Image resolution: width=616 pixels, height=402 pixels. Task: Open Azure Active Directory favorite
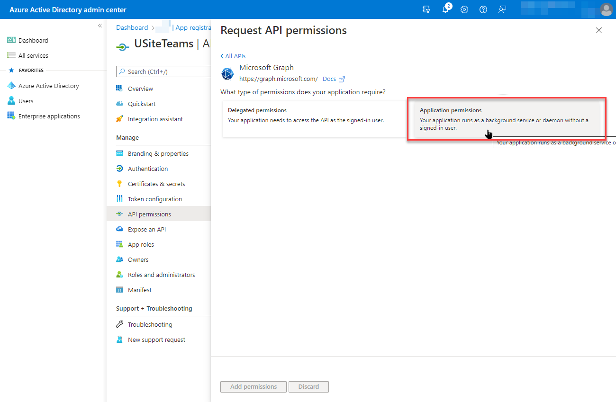pyautogui.click(x=49, y=86)
